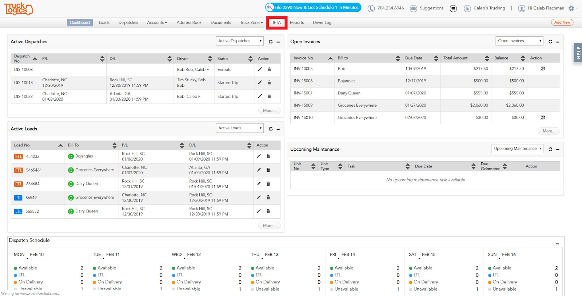Open the Loads tab
Viewport: 582px width, 296px height.
(104, 23)
